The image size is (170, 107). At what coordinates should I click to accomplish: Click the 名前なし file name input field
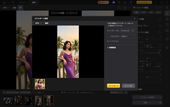(127, 36)
